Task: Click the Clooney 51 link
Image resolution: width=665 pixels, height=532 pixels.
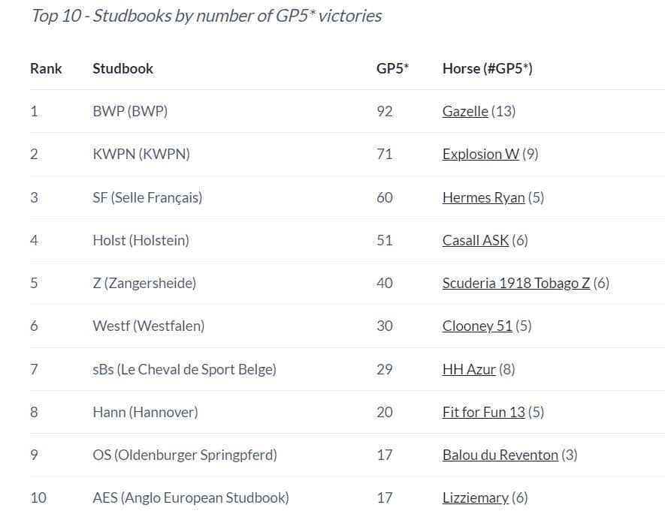Action: 477,326
